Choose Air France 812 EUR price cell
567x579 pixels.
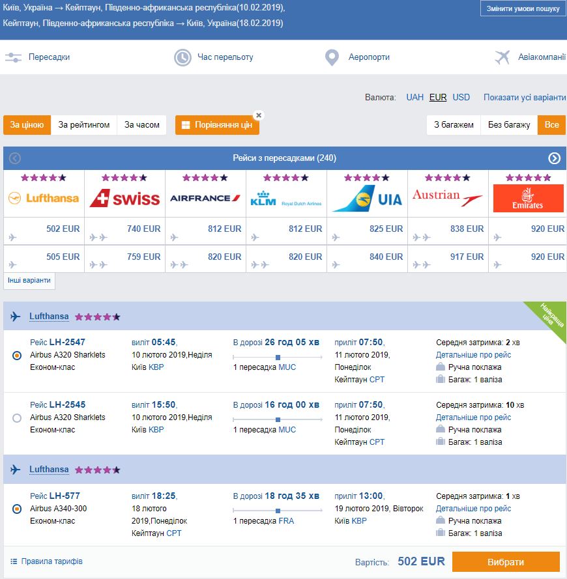pyautogui.click(x=205, y=231)
